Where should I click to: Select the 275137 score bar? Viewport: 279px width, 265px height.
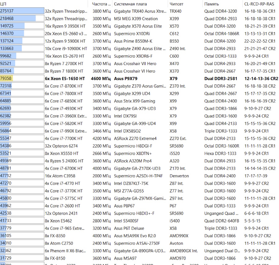[x=22, y=11]
